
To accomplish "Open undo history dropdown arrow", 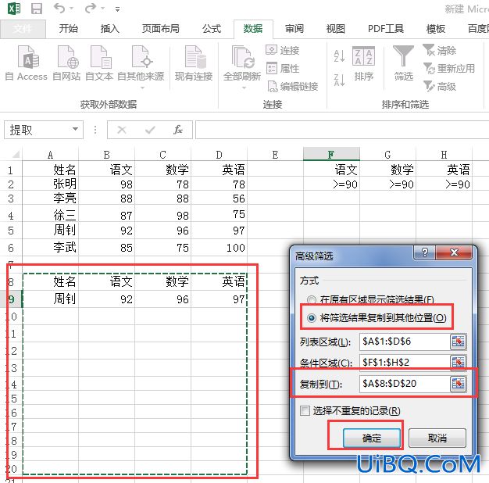I will (71, 9).
